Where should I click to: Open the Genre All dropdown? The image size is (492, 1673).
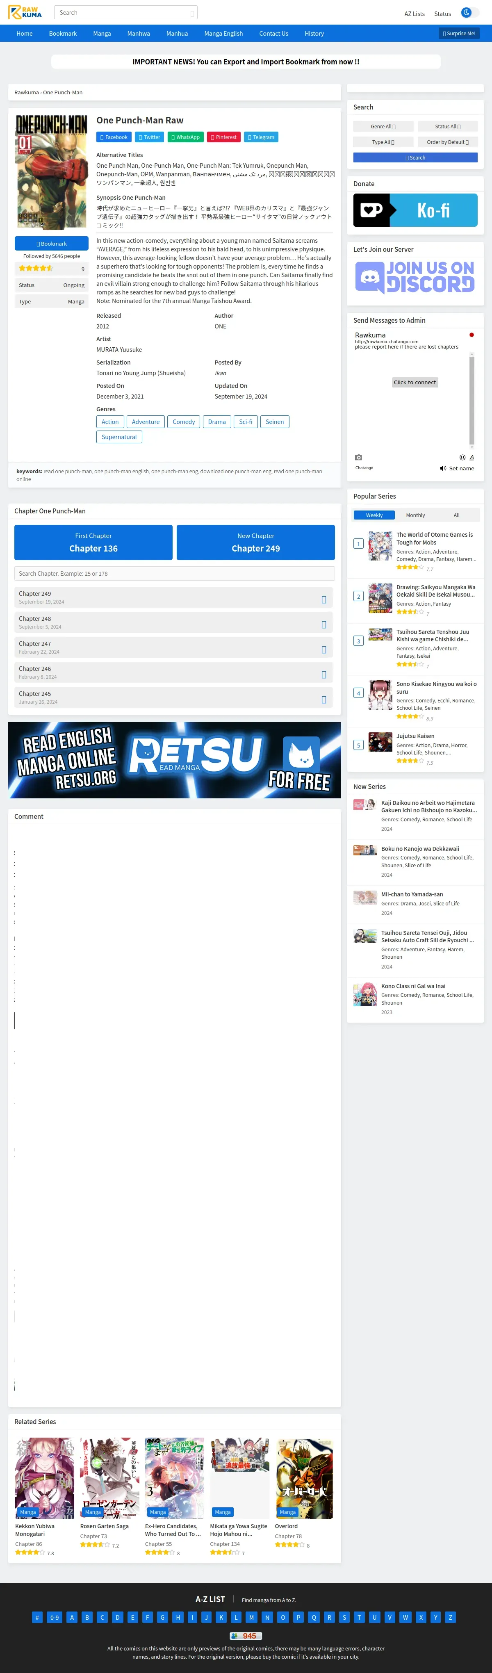(x=383, y=127)
